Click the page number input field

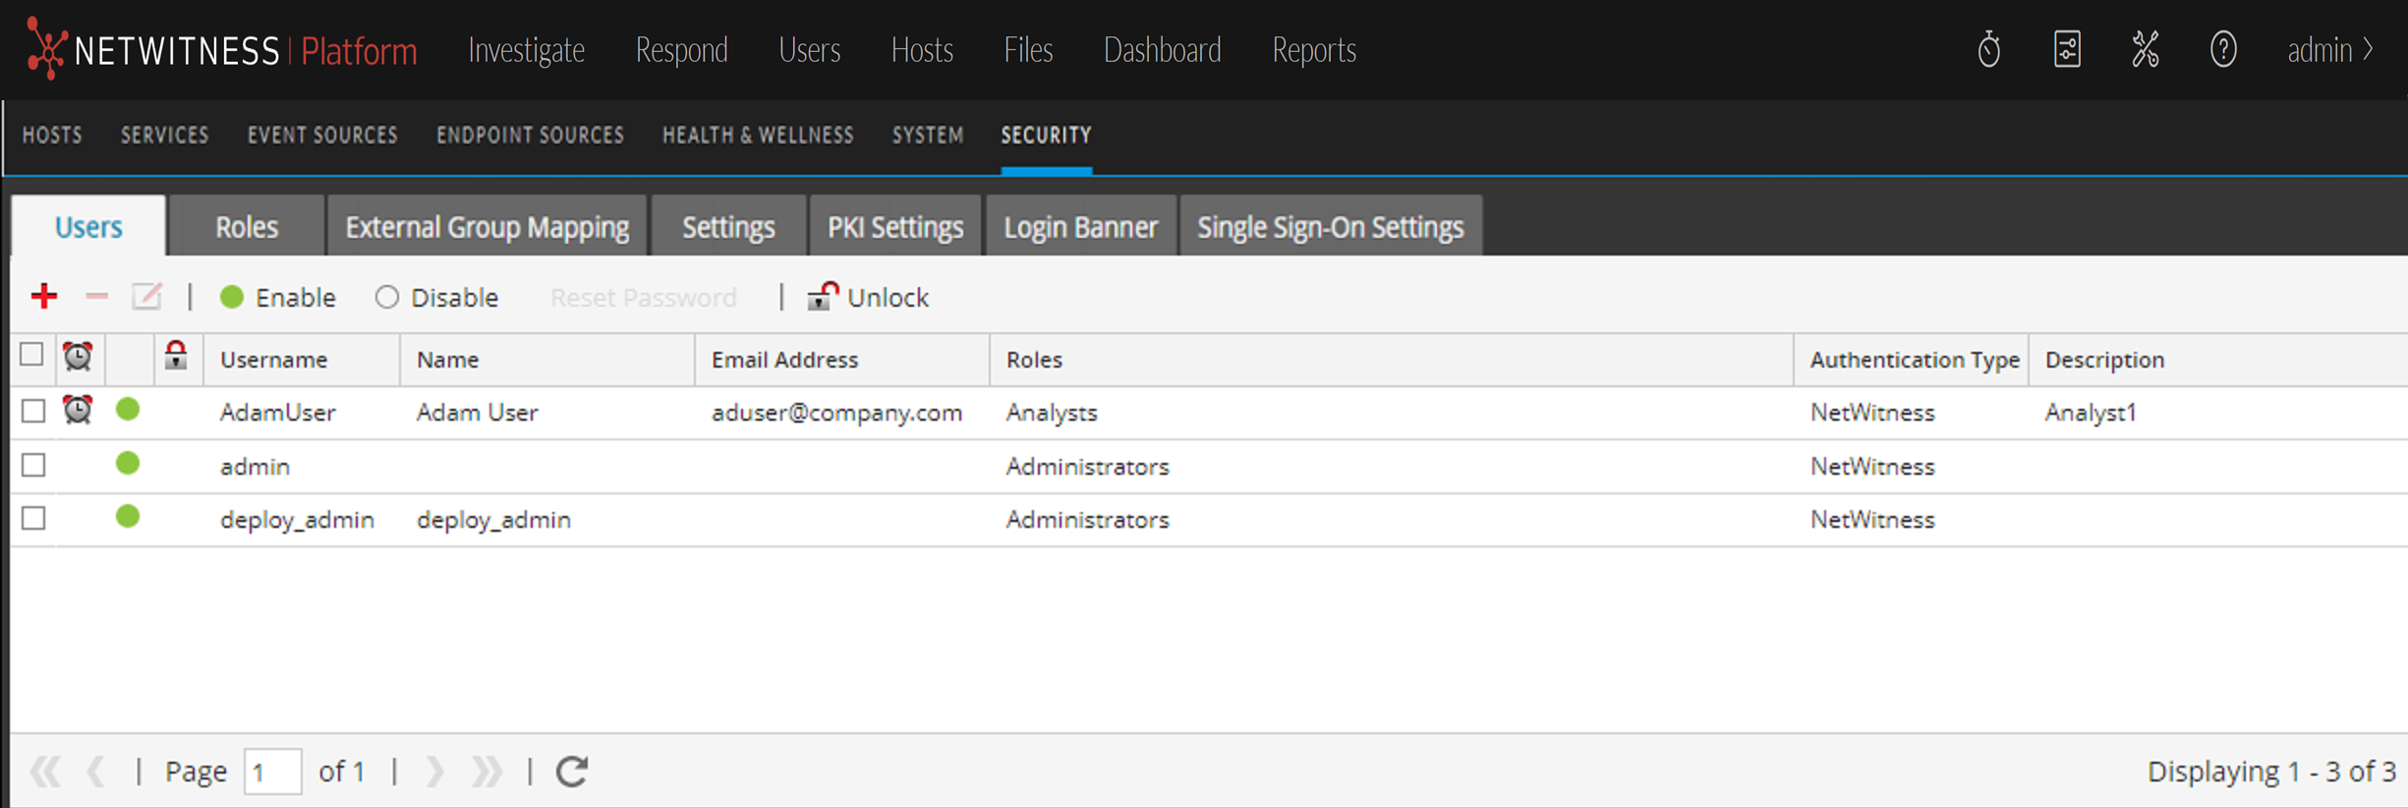tap(272, 772)
